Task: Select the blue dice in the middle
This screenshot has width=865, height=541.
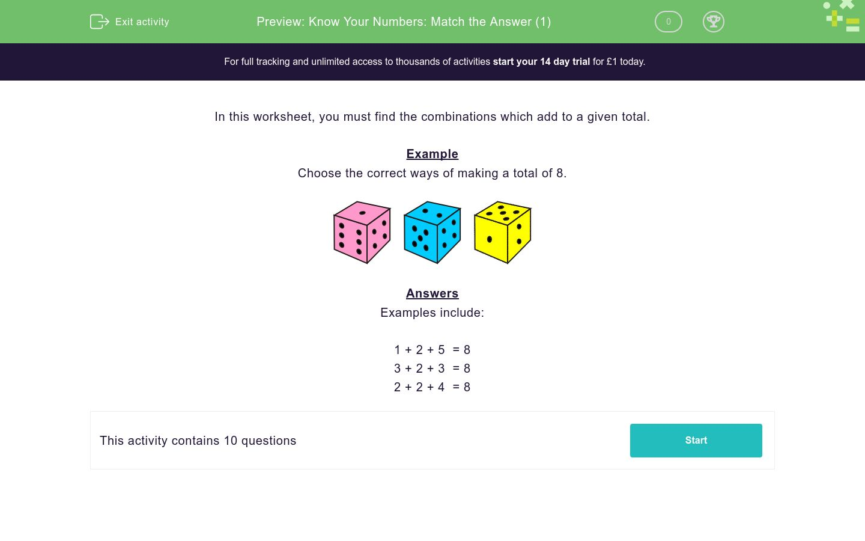Action: click(432, 233)
